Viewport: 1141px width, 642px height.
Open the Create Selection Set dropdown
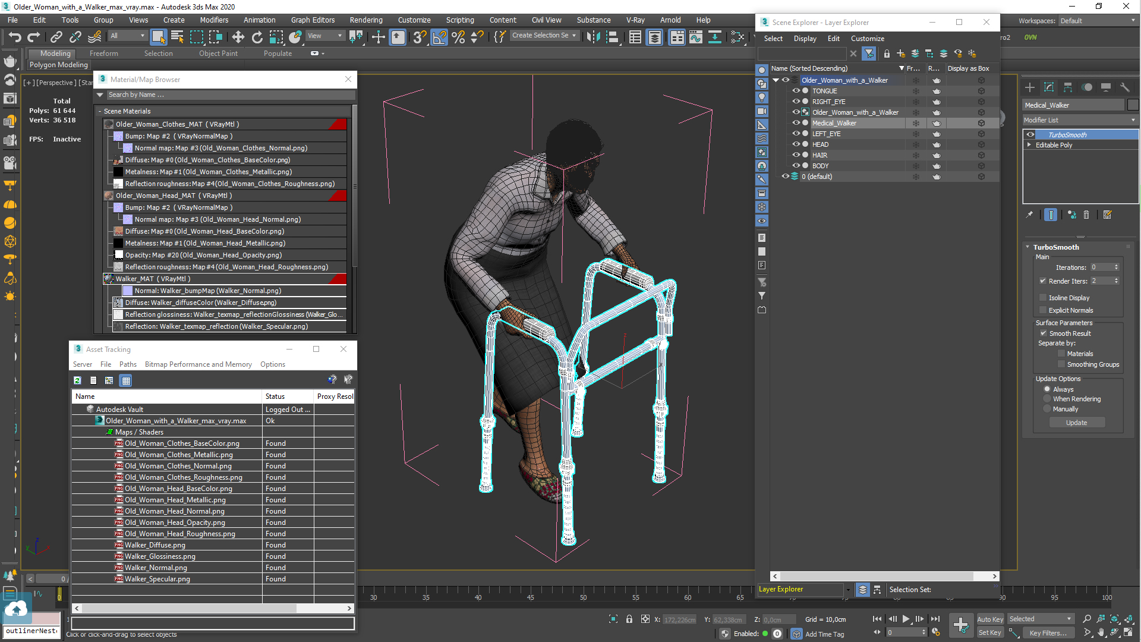click(x=544, y=36)
